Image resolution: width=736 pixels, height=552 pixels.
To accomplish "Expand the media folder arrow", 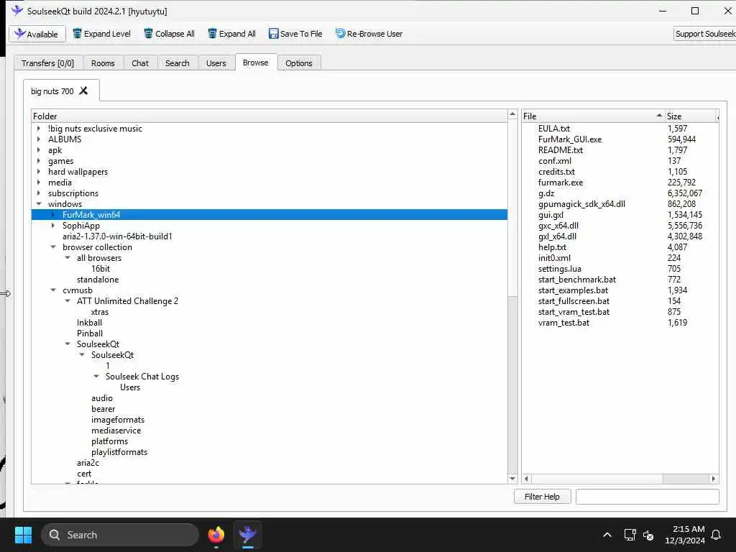I will (x=39, y=182).
